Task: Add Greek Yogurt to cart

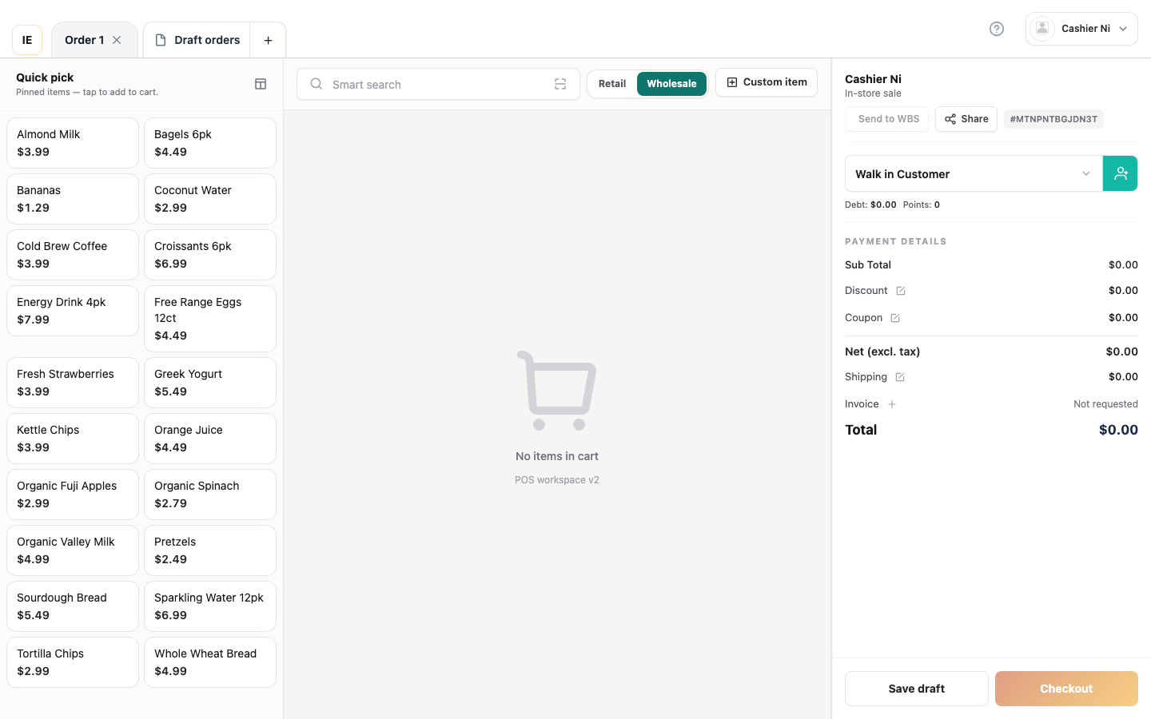Action: pos(210,383)
